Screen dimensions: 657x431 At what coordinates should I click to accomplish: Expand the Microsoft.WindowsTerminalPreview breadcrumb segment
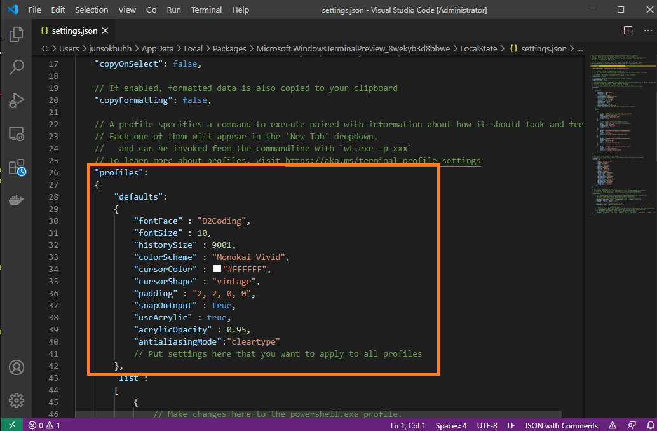coord(353,49)
